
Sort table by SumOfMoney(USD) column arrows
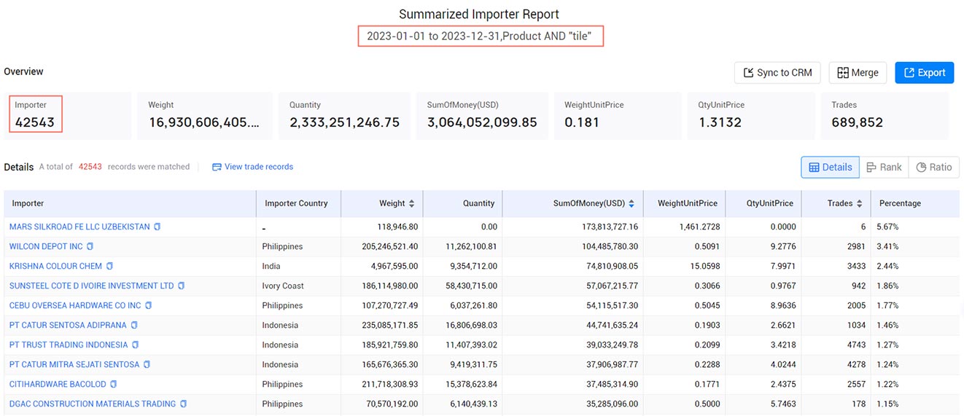[631, 203]
